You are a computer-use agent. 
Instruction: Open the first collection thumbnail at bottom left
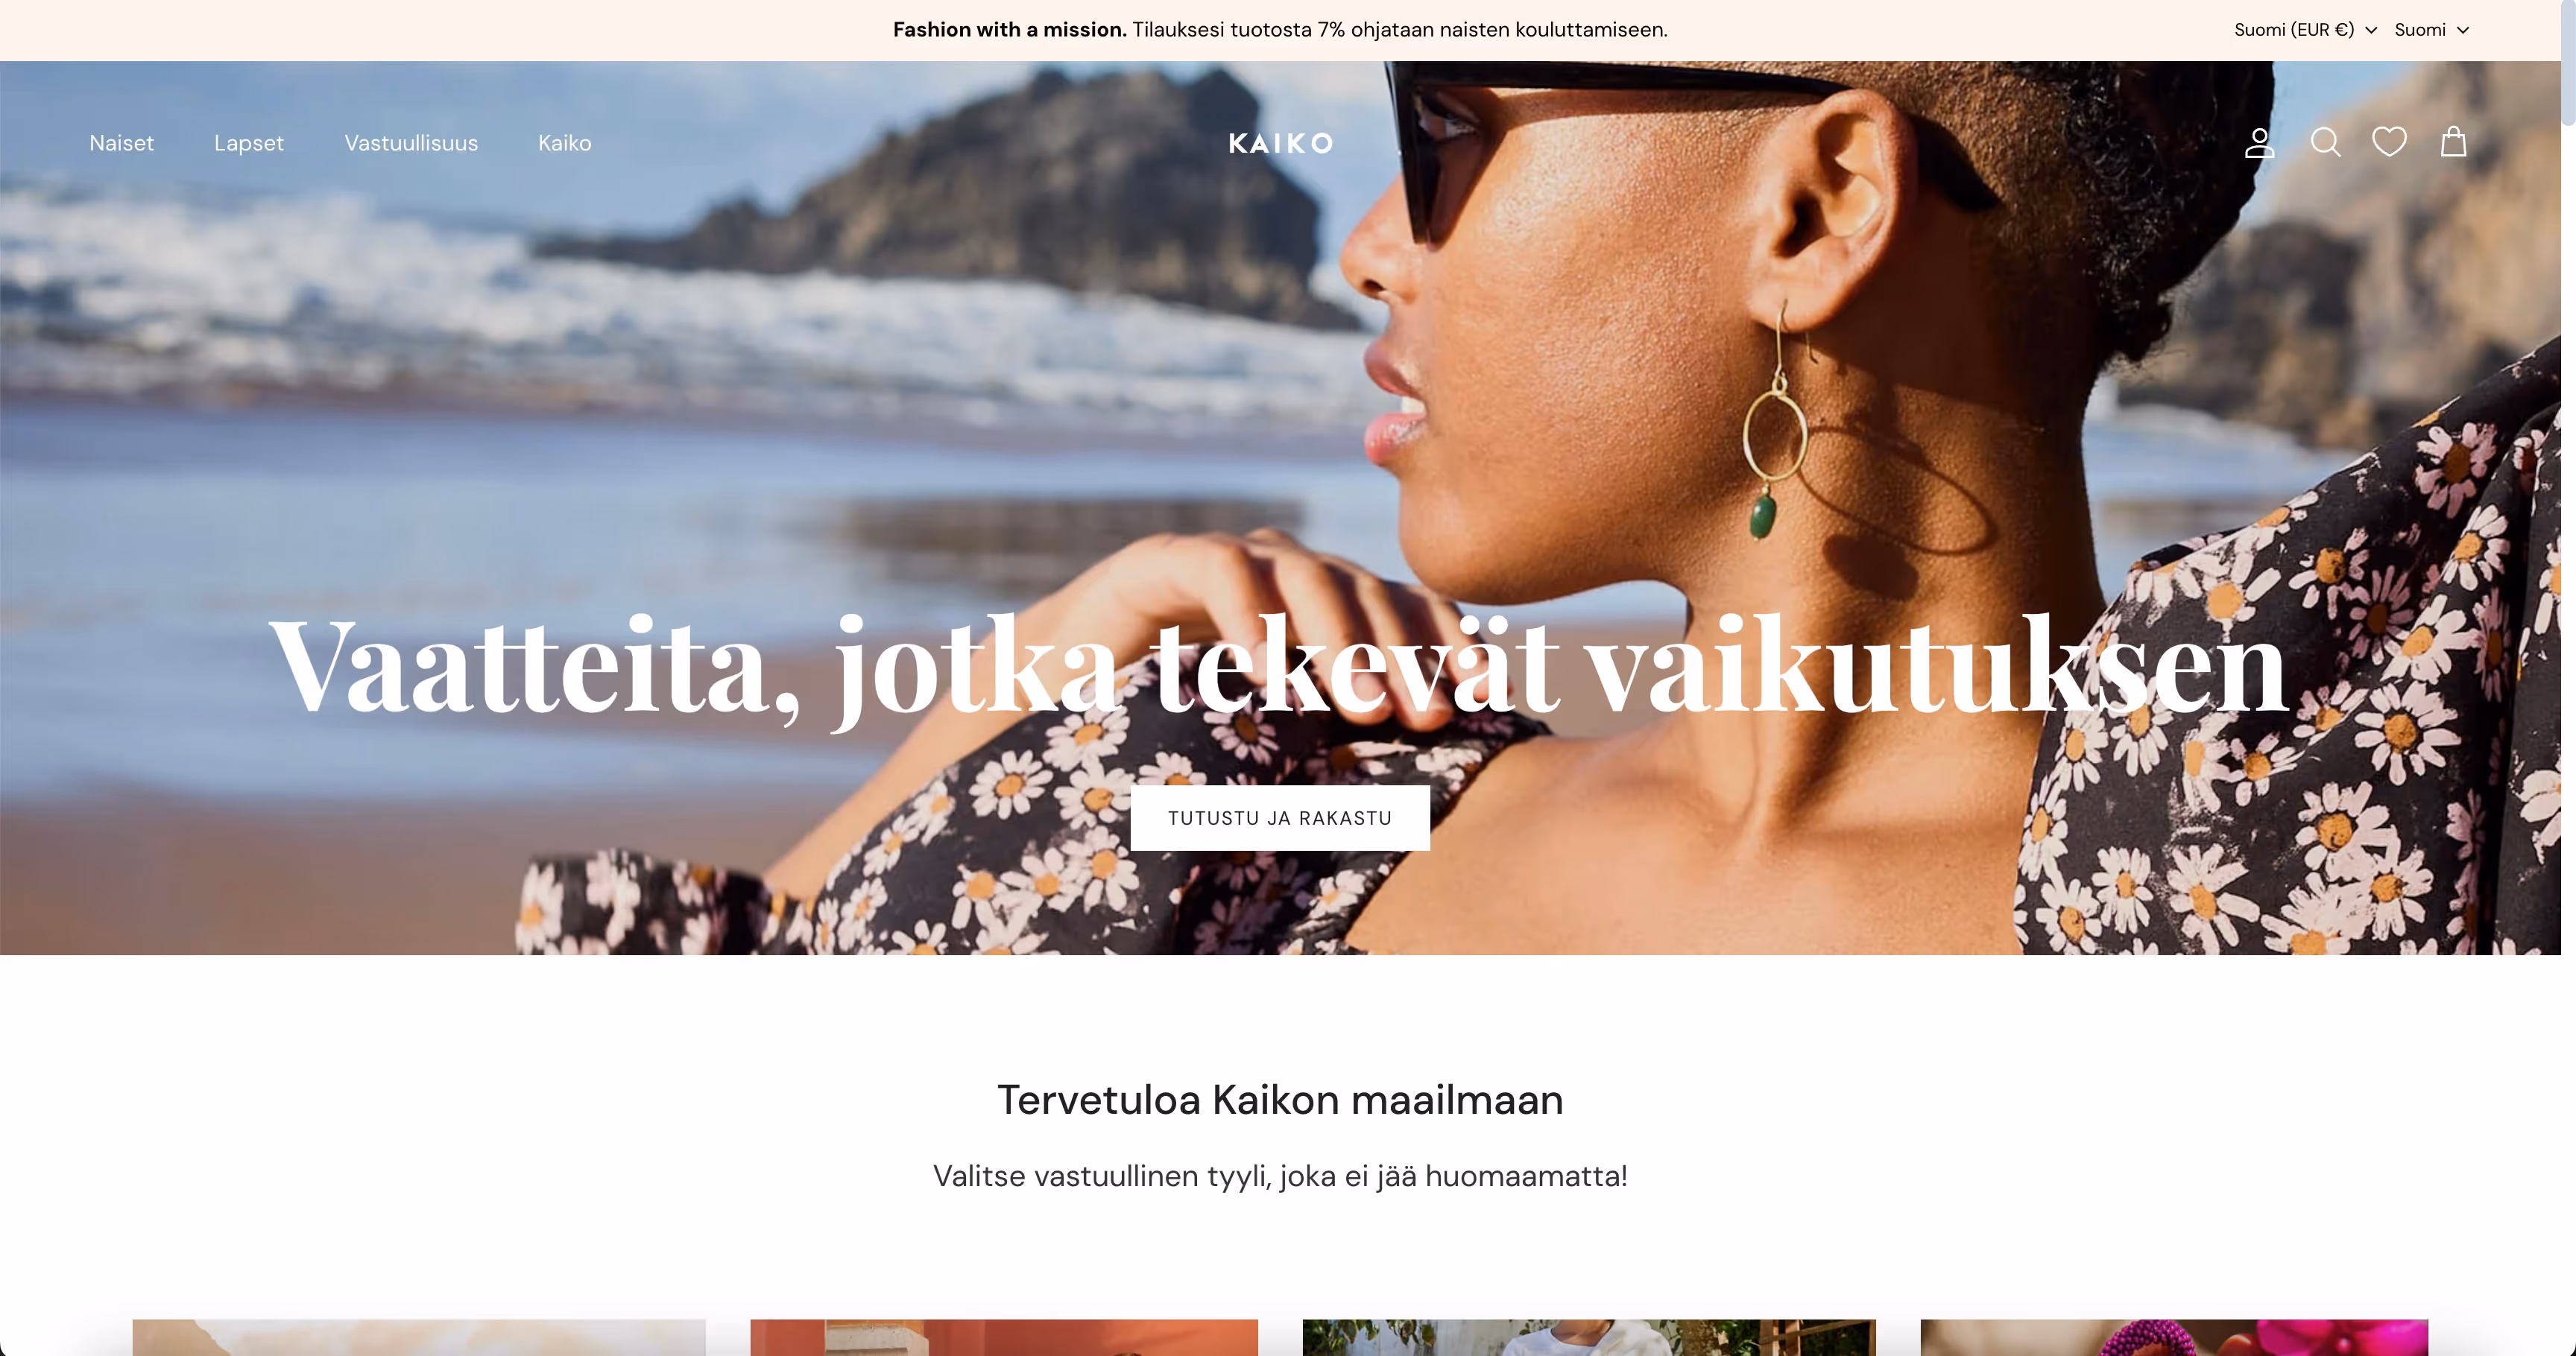tap(419, 1337)
